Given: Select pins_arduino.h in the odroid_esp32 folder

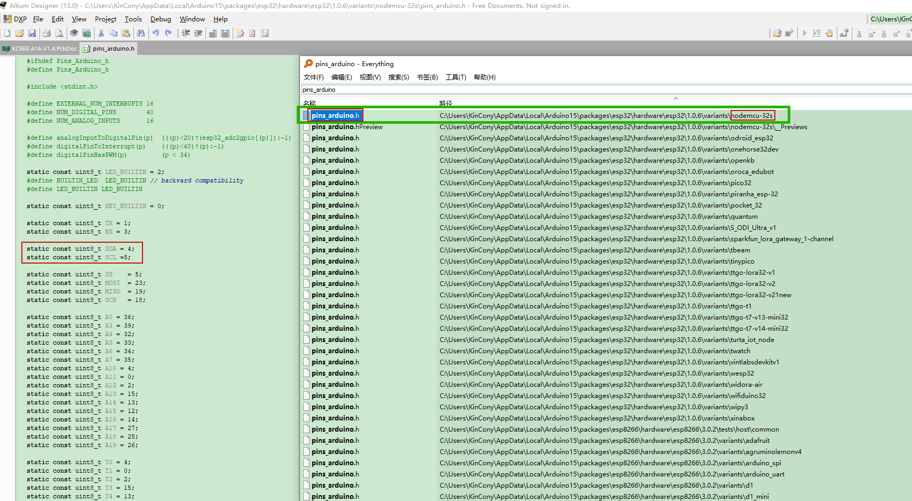Looking at the screenshot, I should coord(335,138).
